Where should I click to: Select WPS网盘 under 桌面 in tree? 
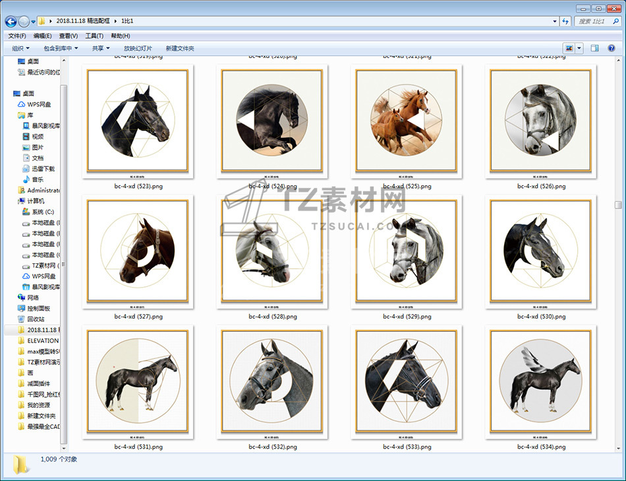click(x=34, y=104)
